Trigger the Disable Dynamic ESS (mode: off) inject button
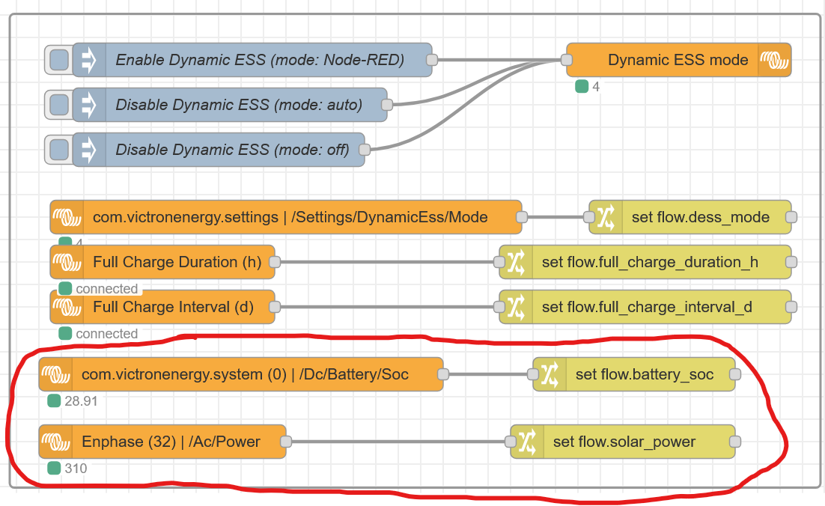 (59, 150)
